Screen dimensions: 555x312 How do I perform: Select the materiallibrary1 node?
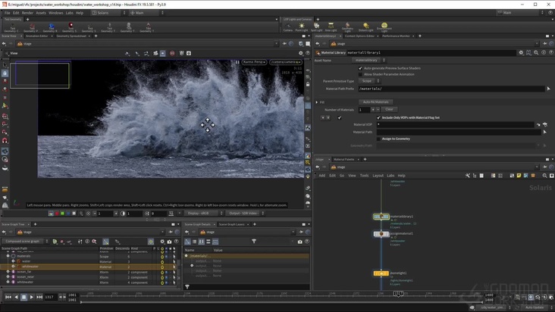(x=381, y=217)
